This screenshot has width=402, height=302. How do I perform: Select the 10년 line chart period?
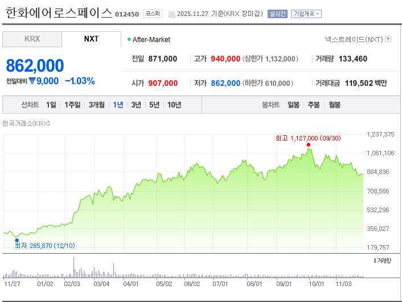point(174,105)
